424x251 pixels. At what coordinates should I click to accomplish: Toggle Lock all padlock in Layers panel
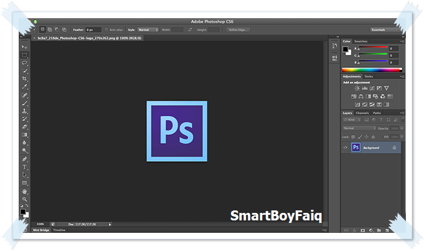[373, 137]
